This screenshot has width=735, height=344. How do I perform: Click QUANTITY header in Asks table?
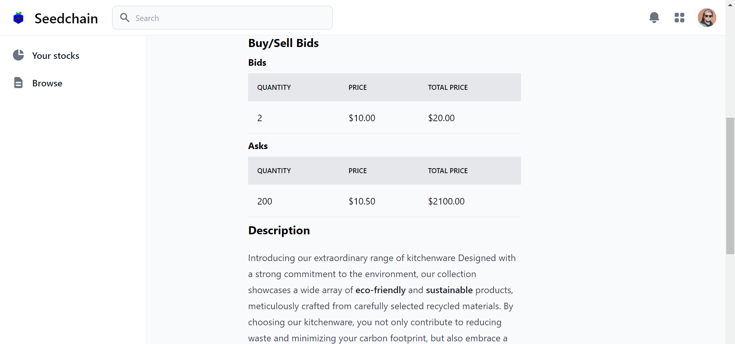point(274,171)
